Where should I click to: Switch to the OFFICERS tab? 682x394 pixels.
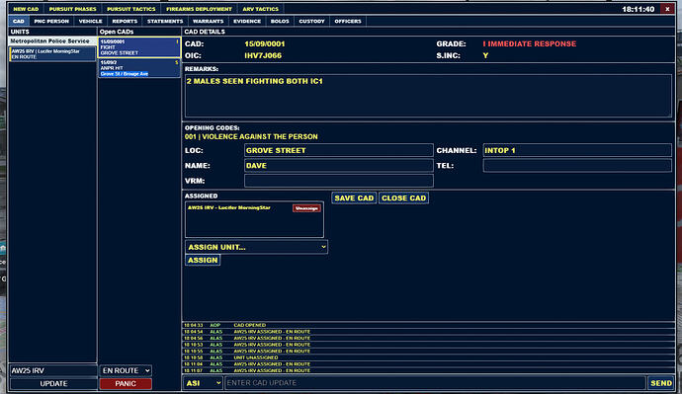point(348,21)
